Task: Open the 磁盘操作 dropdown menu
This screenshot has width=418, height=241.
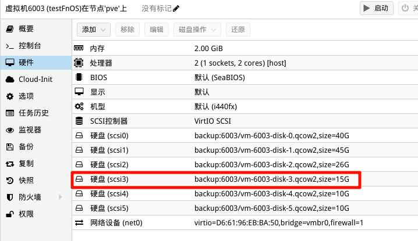Action: tap(197, 30)
